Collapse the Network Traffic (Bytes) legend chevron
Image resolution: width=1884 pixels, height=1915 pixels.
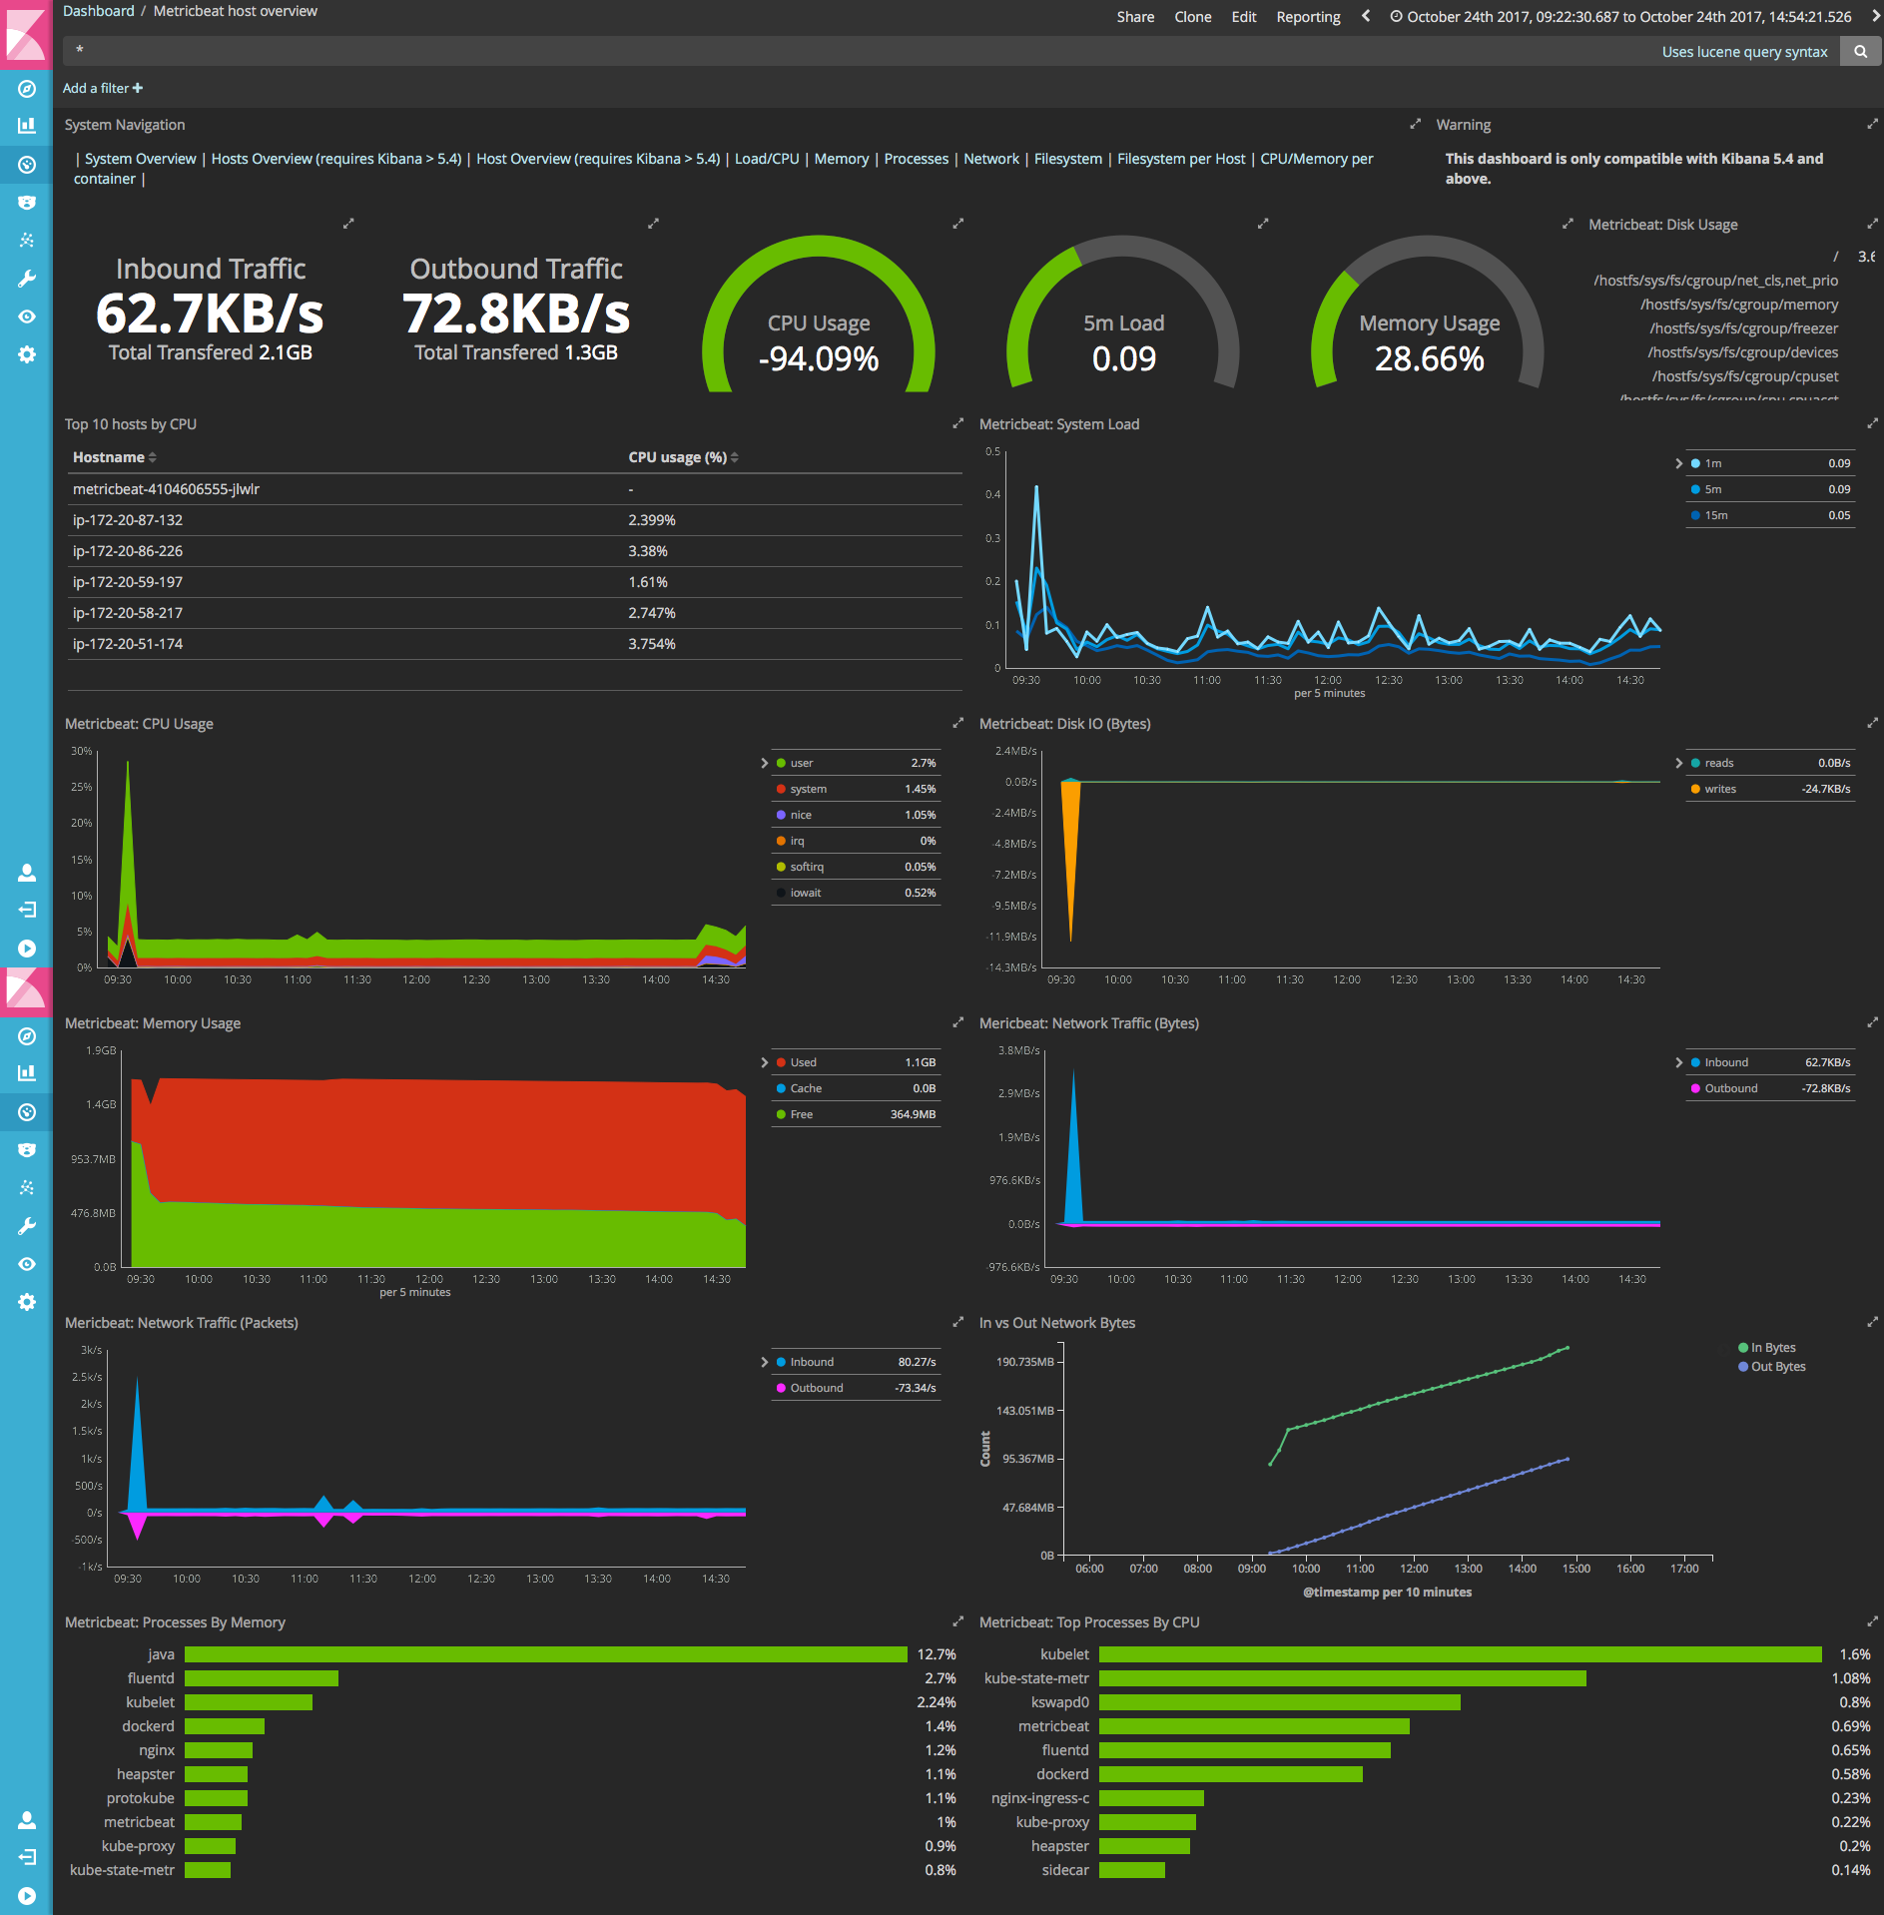pos(1679,1062)
